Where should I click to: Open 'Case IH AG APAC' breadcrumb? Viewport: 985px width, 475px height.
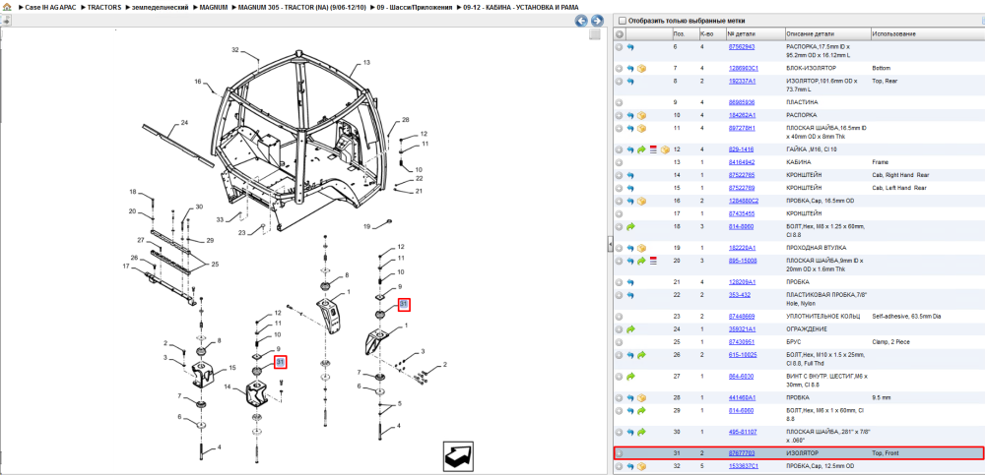coord(50,7)
